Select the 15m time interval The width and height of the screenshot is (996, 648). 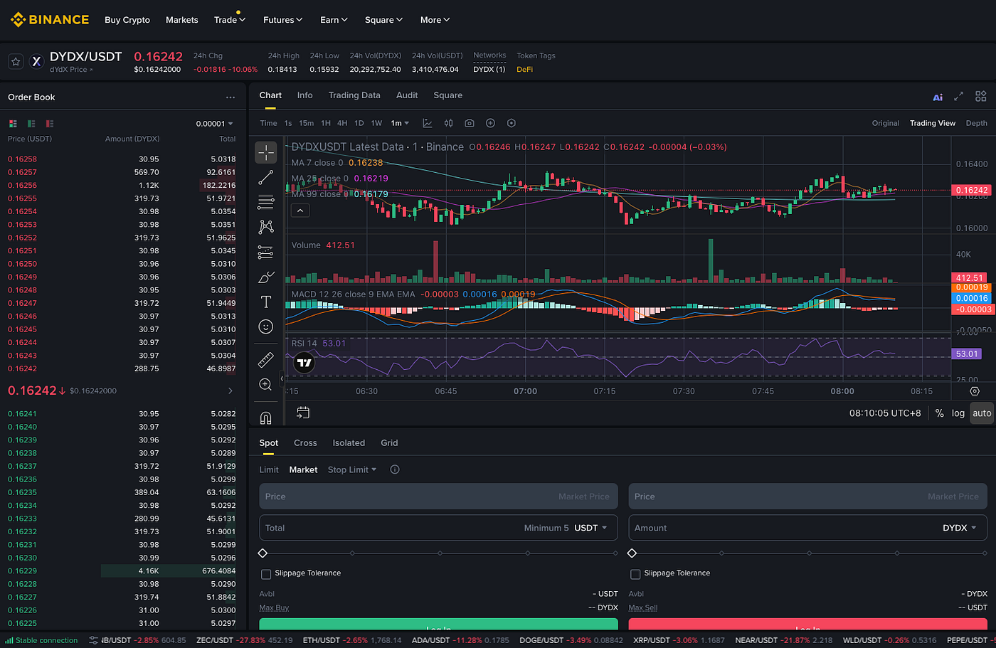(306, 123)
